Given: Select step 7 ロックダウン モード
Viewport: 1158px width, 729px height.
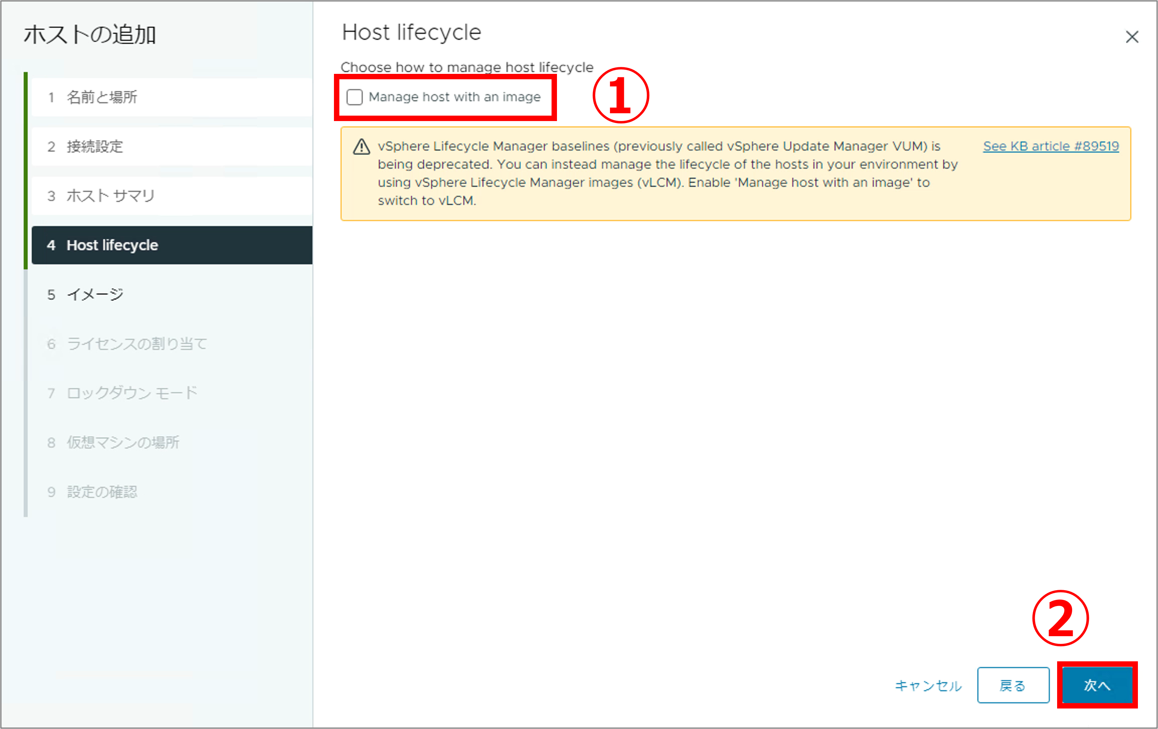Looking at the screenshot, I should click(x=132, y=393).
